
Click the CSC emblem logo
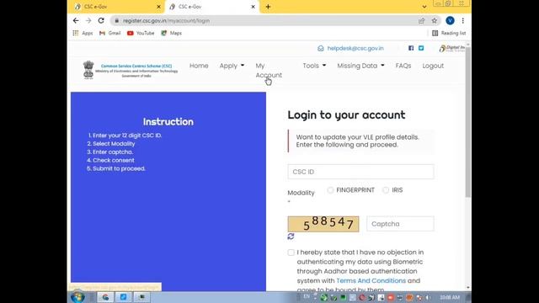pyautogui.click(x=88, y=70)
